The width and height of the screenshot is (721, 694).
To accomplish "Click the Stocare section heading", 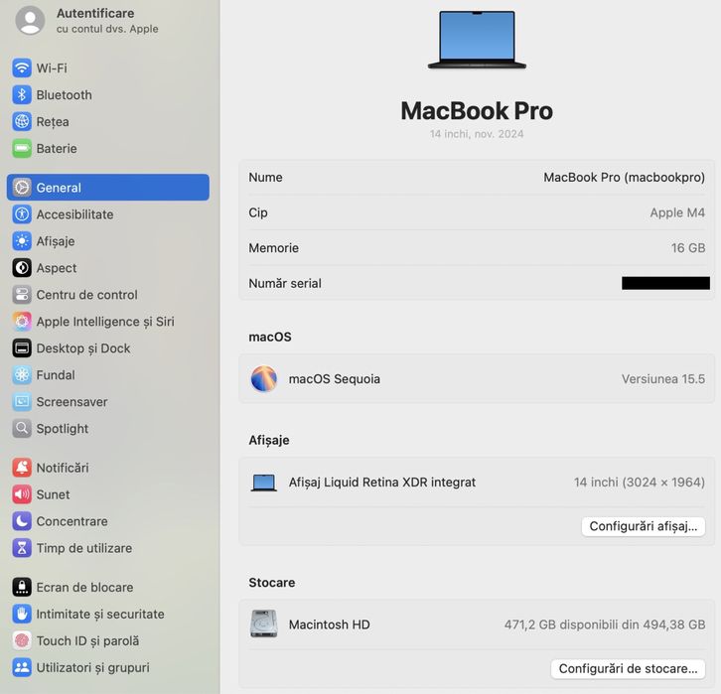I will coord(272,583).
